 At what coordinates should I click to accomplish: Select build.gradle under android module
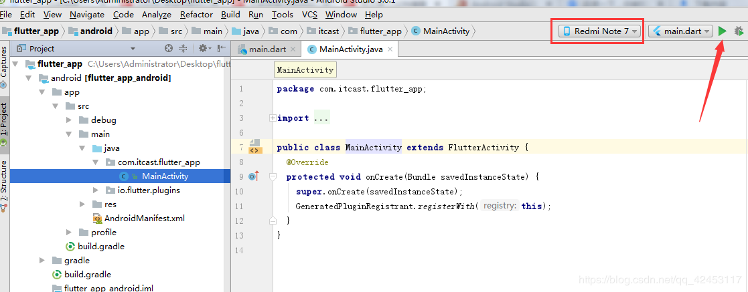(x=88, y=275)
